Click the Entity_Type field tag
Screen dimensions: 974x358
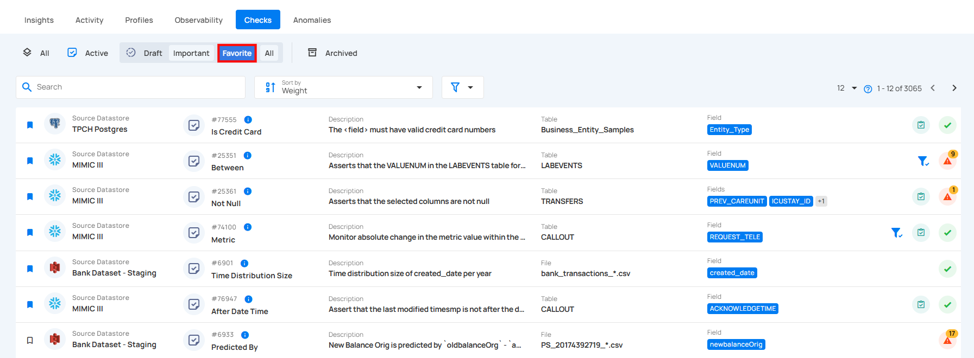730,130
